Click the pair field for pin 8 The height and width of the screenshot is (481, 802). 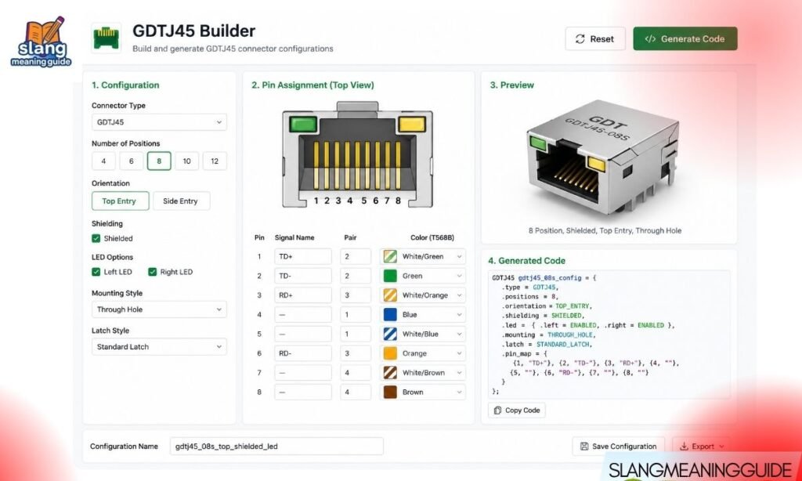[x=356, y=392]
